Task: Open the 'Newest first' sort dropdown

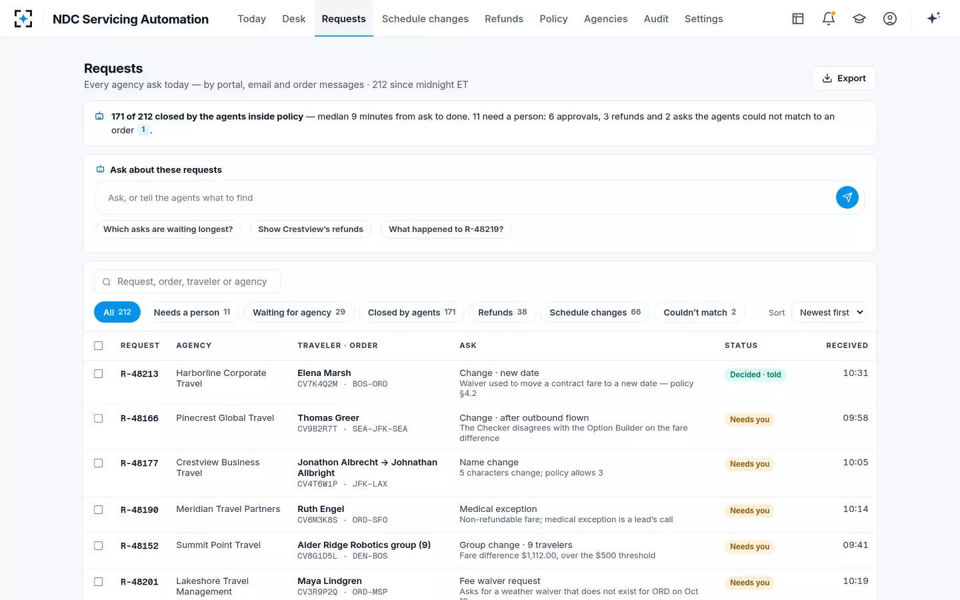Action: [829, 312]
